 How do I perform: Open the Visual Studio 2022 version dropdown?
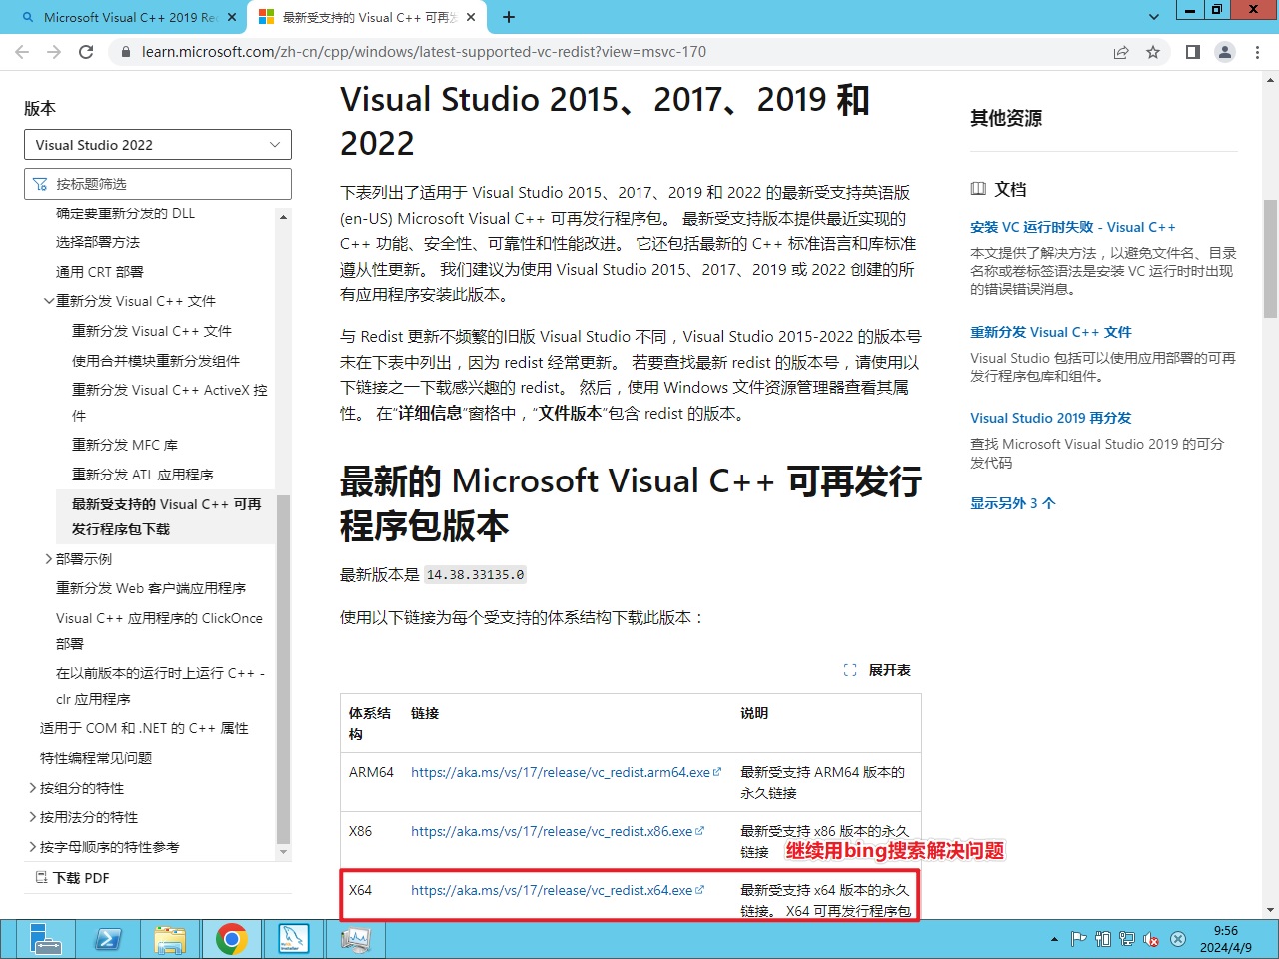(x=158, y=145)
